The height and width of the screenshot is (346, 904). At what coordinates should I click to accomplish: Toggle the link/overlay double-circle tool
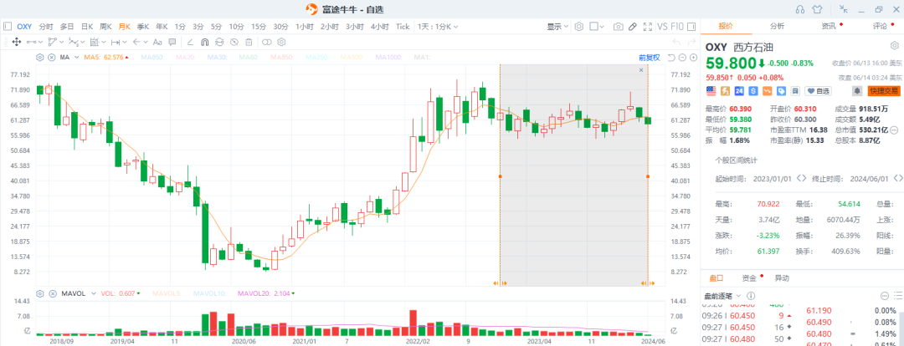tap(266, 42)
